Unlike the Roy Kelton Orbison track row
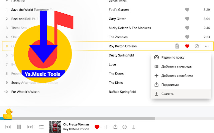 tap(187, 46)
